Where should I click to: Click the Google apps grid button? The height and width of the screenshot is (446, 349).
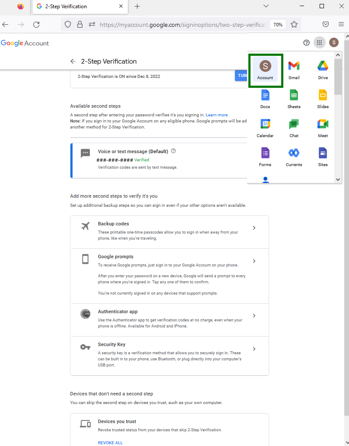[319, 42]
